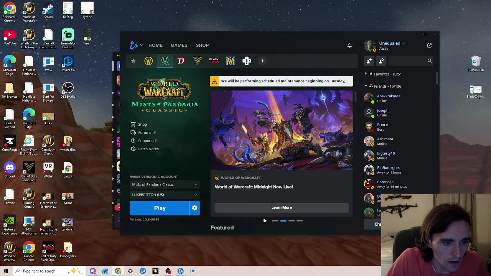Select the Warcraft III game icon
This screenshot has width=491, height=276.
(230, 61)
